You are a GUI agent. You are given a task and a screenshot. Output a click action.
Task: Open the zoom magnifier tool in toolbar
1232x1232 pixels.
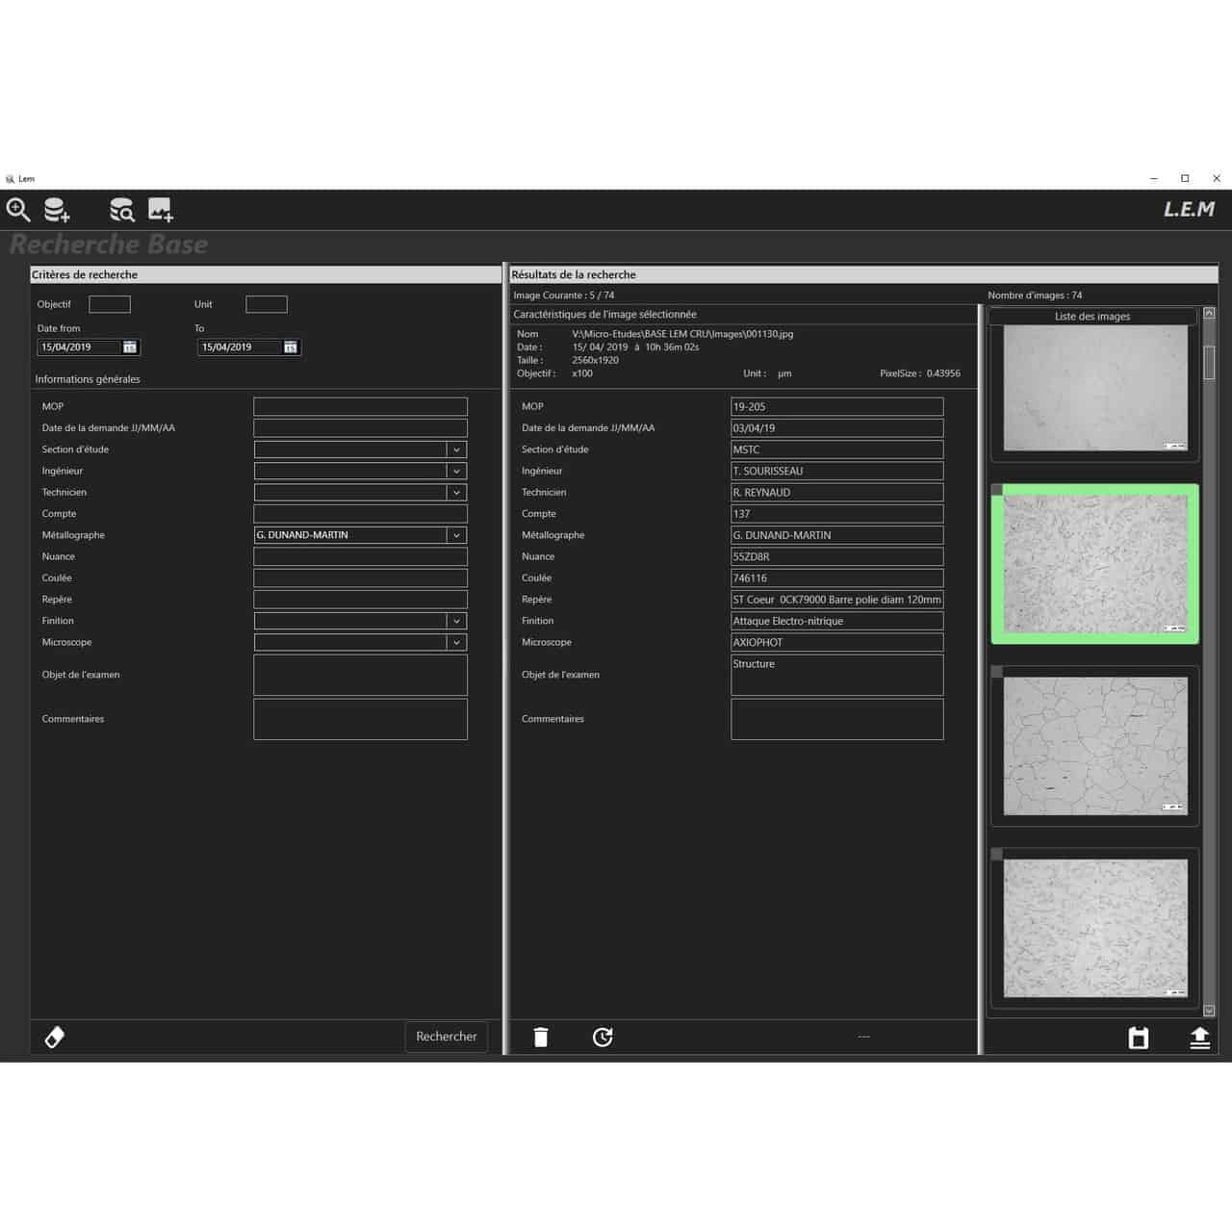18,209
